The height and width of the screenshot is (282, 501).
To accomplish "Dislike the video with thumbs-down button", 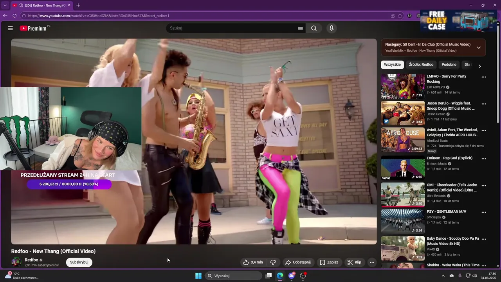I will 273,262.
